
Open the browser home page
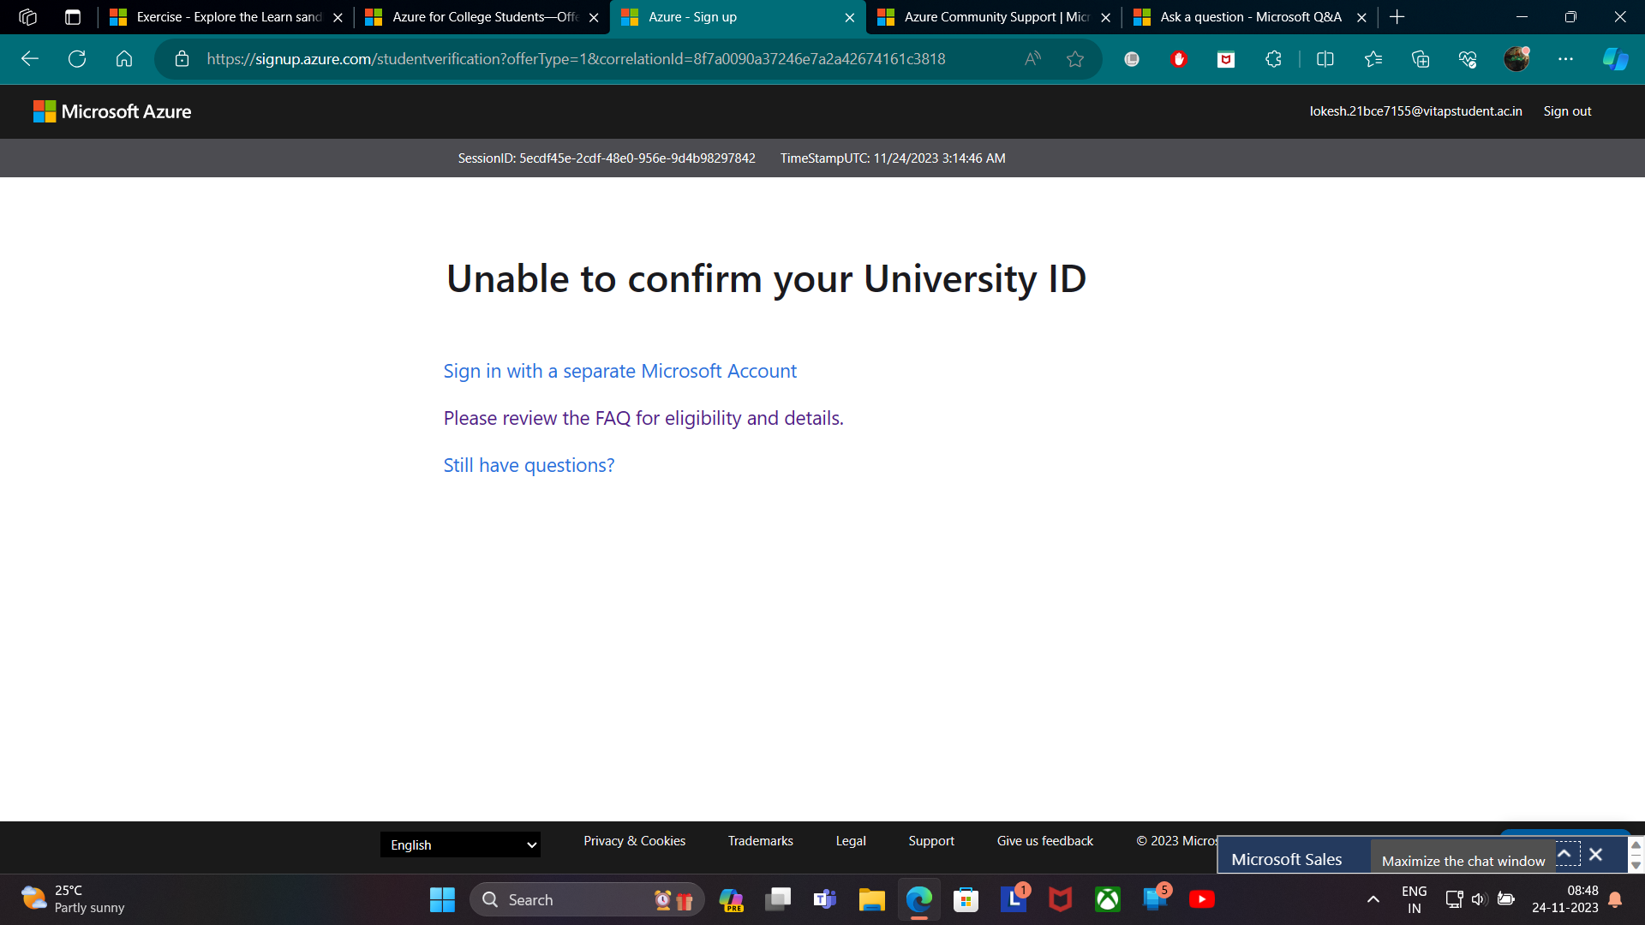click(x=124, y=59)
